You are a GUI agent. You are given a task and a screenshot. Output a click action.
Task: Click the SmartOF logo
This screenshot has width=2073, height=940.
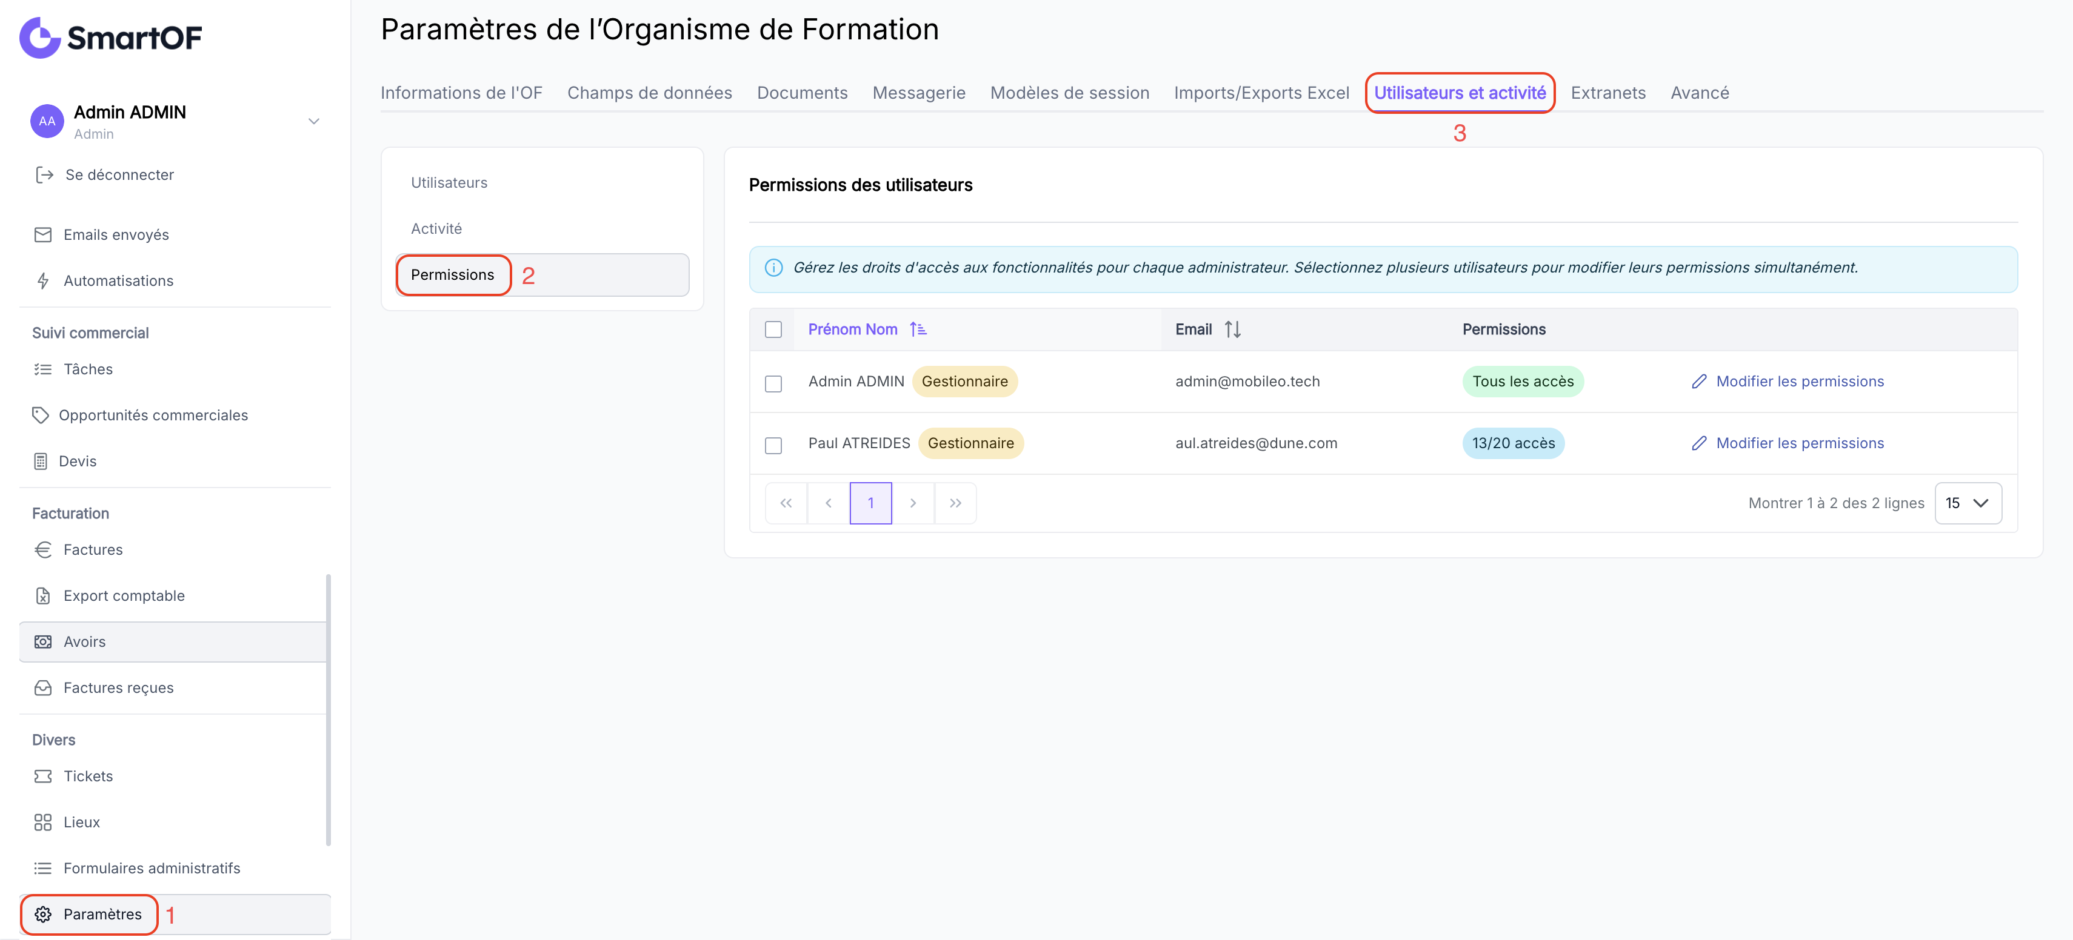tap(111, 37)
